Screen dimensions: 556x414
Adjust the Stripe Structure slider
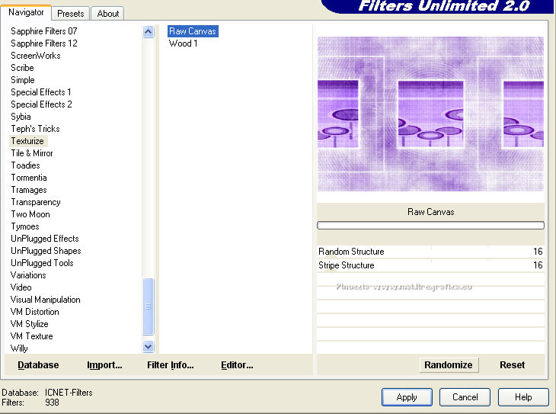[x=430, y=265]
